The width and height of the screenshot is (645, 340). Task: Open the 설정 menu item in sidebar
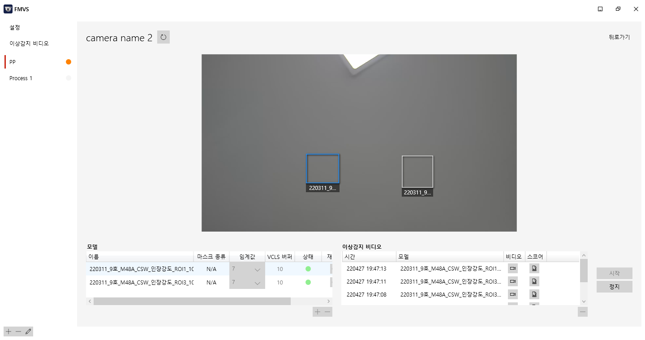pos(15,27)
